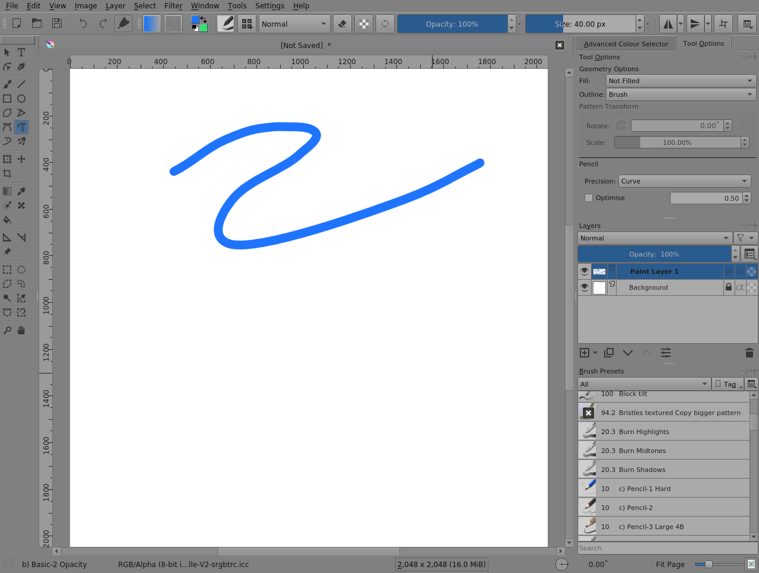The width and height of the screenshot is (759, 573).
Task: Open the Fill dropdown set to Not Filled
Action: (680, 80)
